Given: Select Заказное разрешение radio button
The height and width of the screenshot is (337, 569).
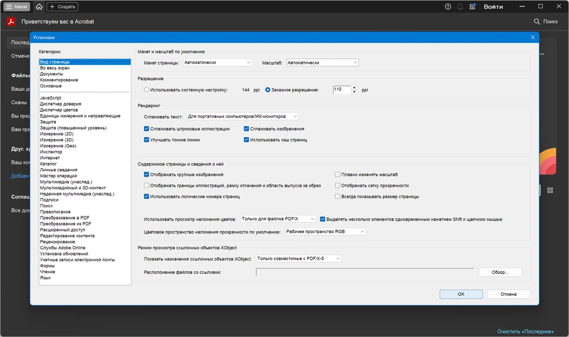Looking at the screenshot, I should click(x=267, y=89).
